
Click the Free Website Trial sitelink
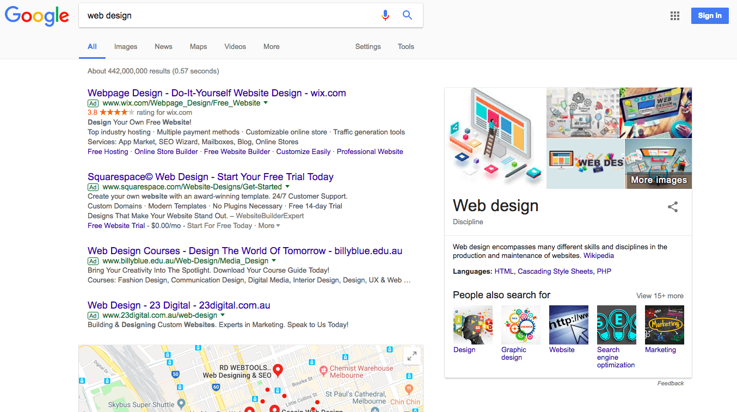[x=116, y=225]
